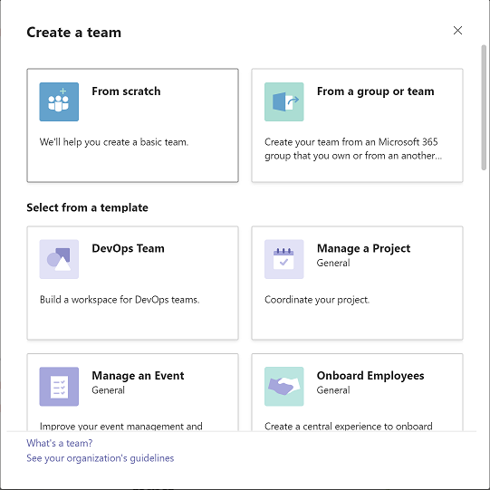Image resolution: width=490 pixels, height=490 pixels.
Task: Click General label under Onboard Employees
Action: (333, 390)
